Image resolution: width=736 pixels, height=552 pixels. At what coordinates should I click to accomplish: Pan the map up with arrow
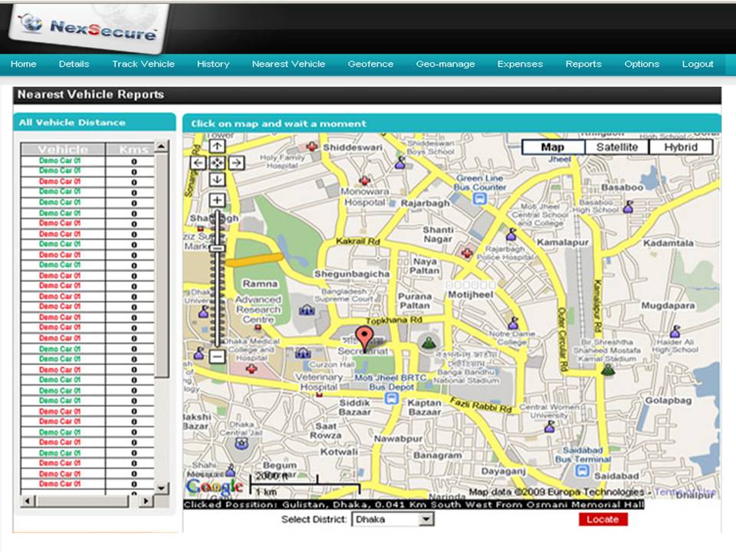(x=217, y=146)
